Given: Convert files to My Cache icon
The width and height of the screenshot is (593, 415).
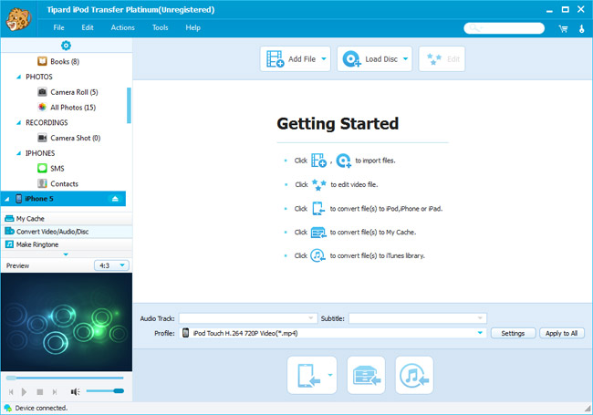Looking at the screenshot, I should tap(366, 375).
